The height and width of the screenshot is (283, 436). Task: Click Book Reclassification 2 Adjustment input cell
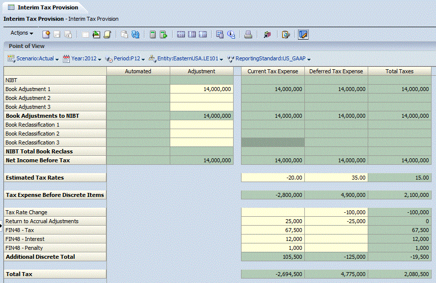coord(201,134)
